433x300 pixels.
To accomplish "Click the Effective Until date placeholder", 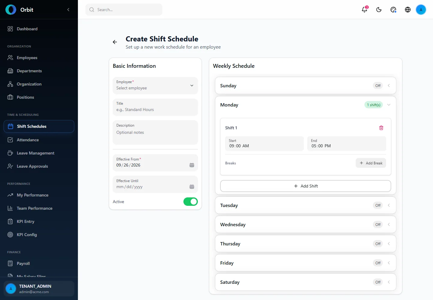I will (130, 187).
